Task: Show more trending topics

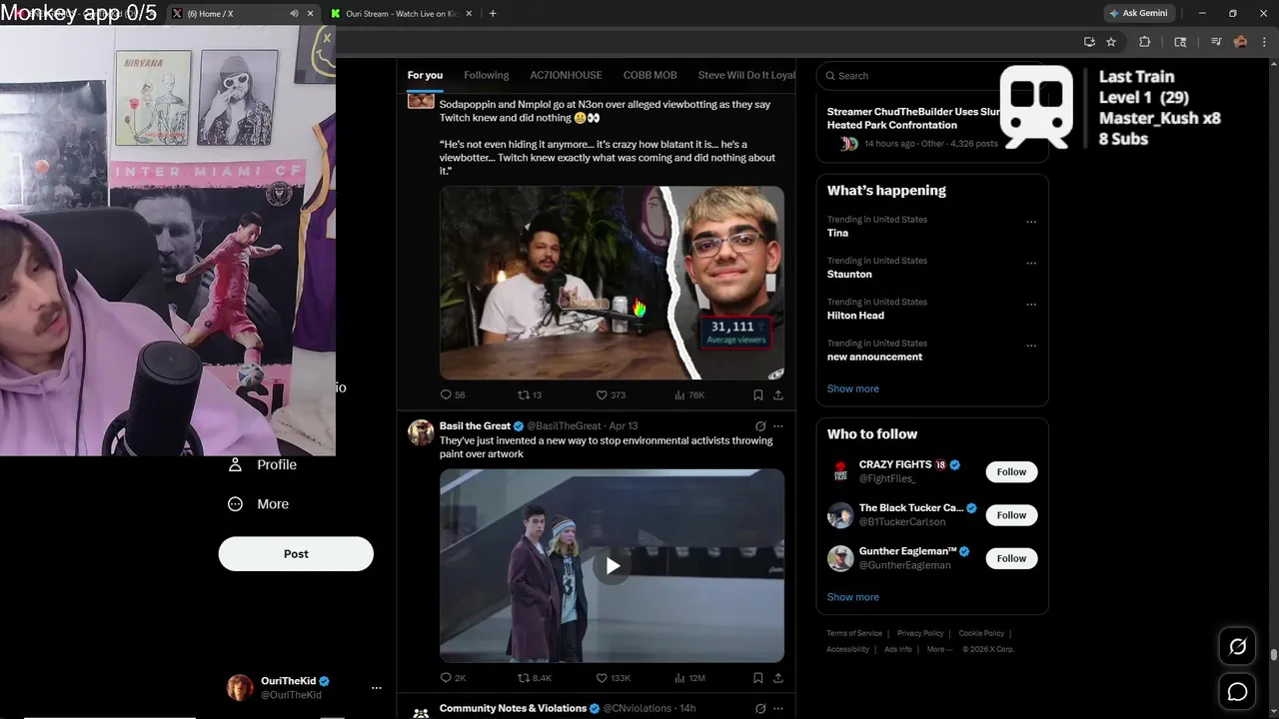Action: 852,388
